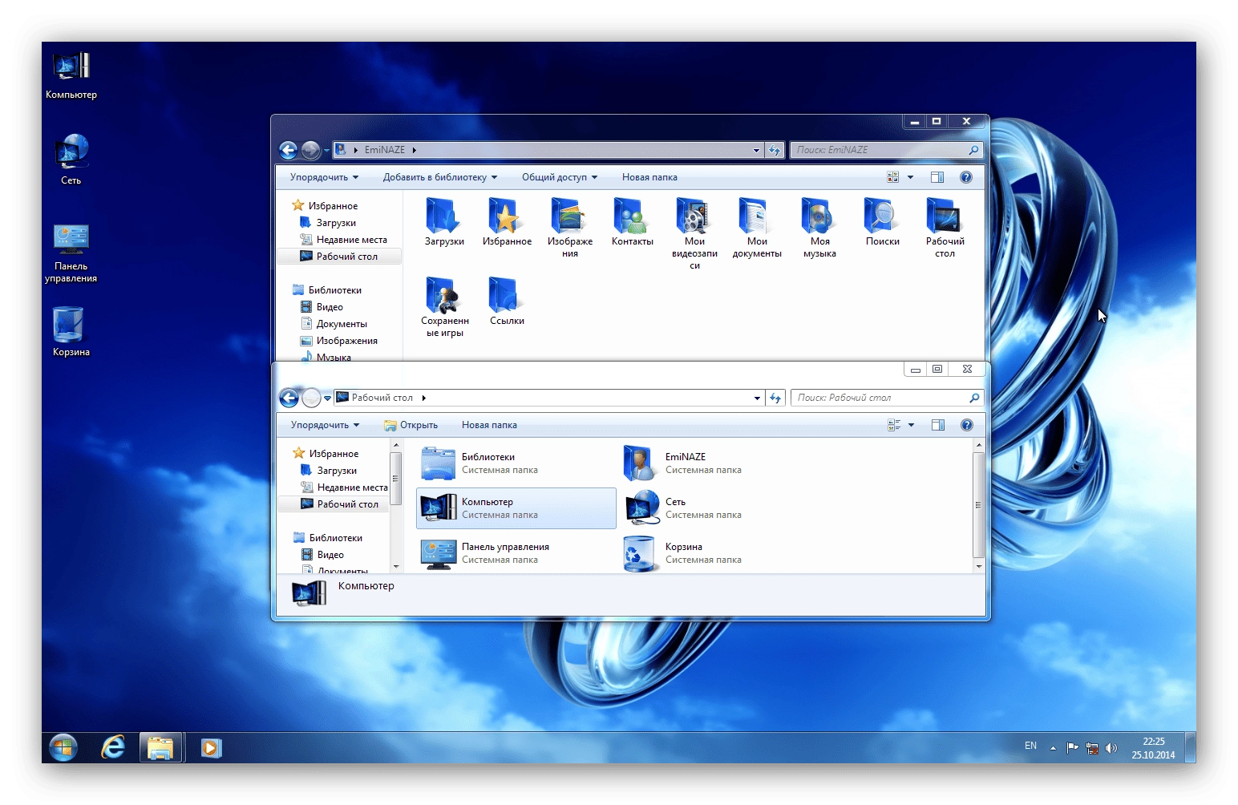Image resolution: width=1238 pixels, height=805 pixels.
Task: Open address bar history dropdown in EmiNAZE window
Action: click(x=756, y=150)
